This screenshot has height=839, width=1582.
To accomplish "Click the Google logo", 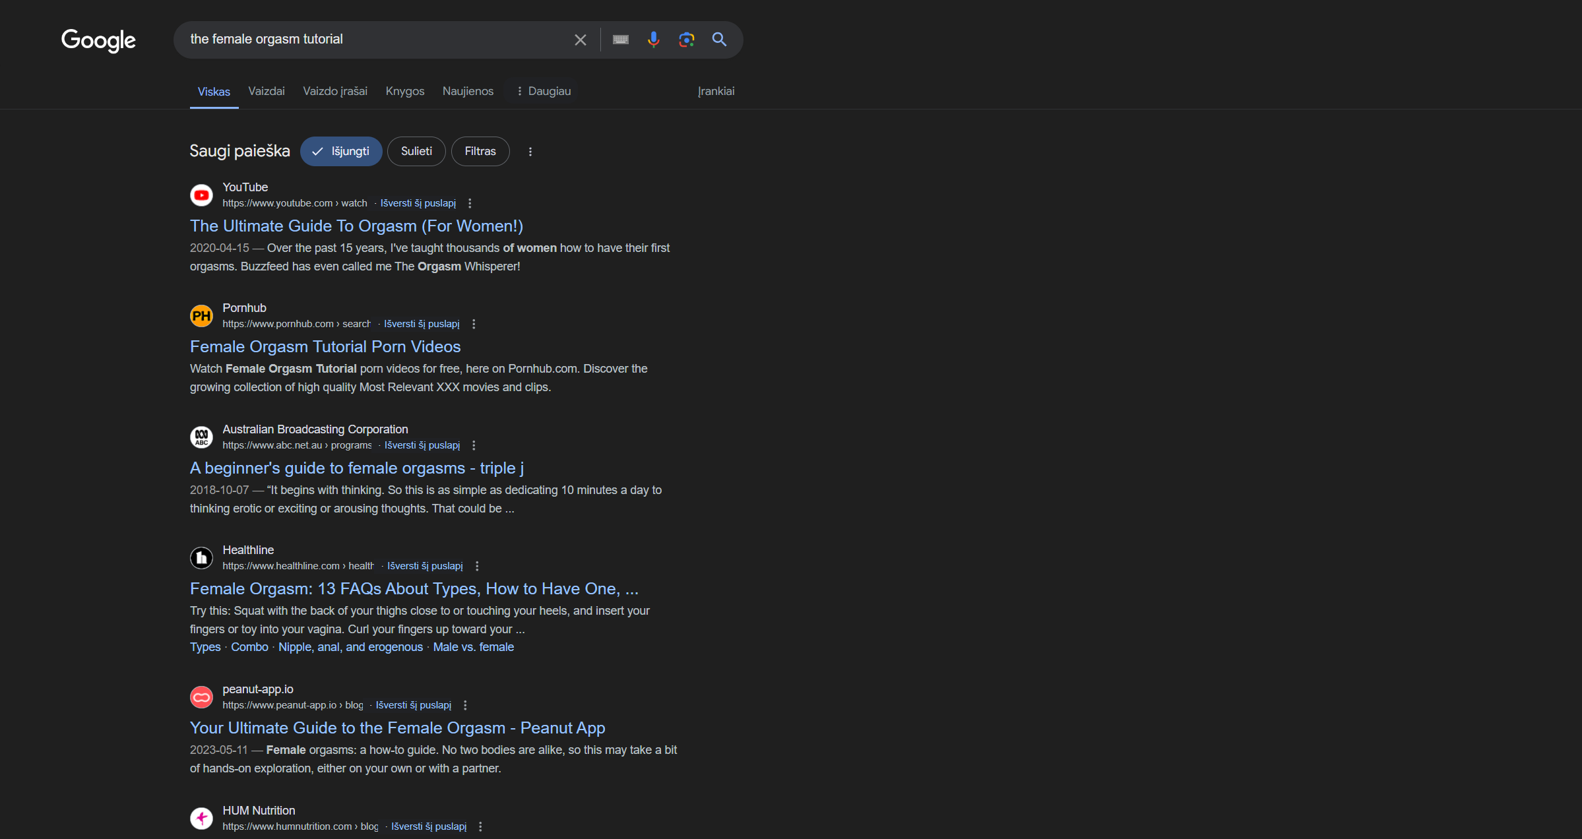I will tap(98, 40).
